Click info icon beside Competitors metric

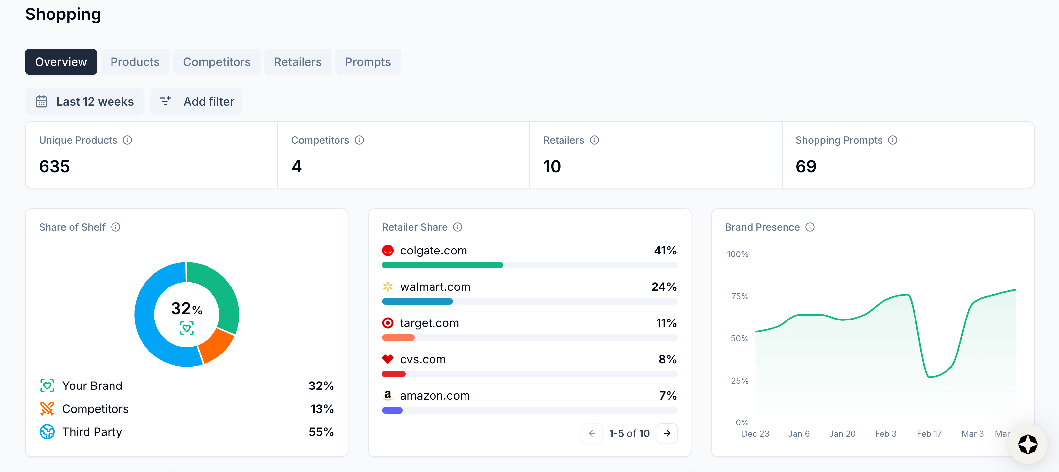(359, 140)
